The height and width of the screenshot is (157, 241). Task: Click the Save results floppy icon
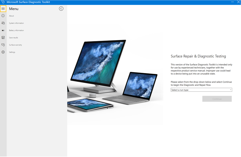3,37
